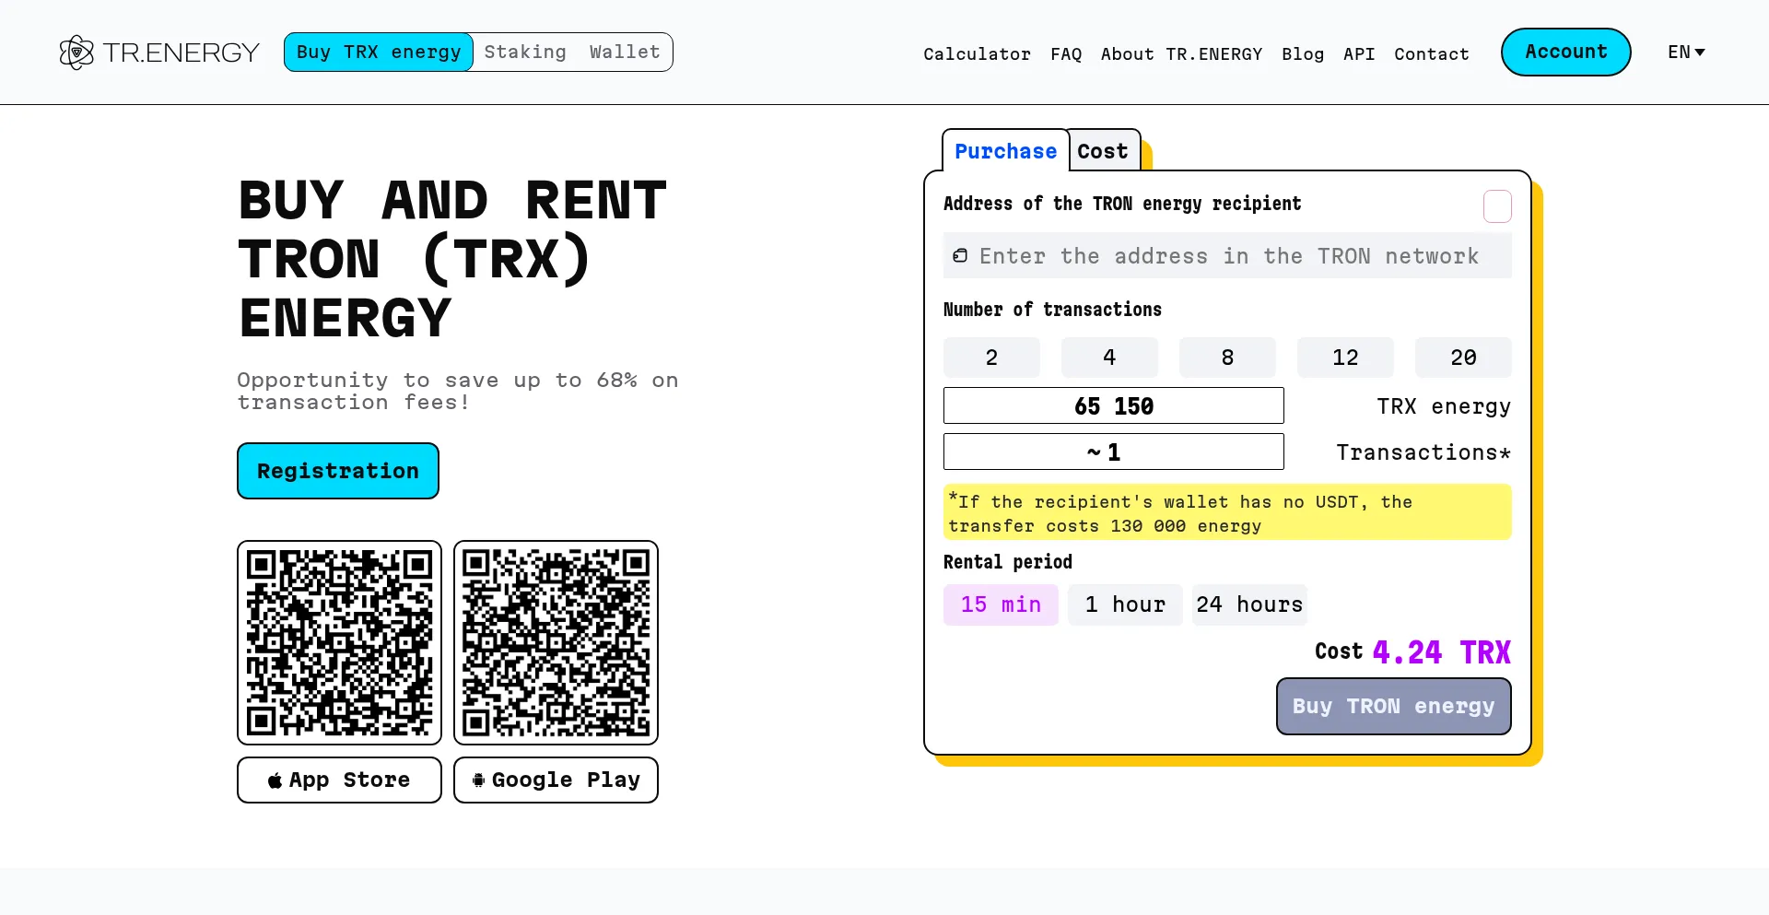The image size is (1769, 915).
Task: Choose 4 transactions
Action: pos(1109,358)
